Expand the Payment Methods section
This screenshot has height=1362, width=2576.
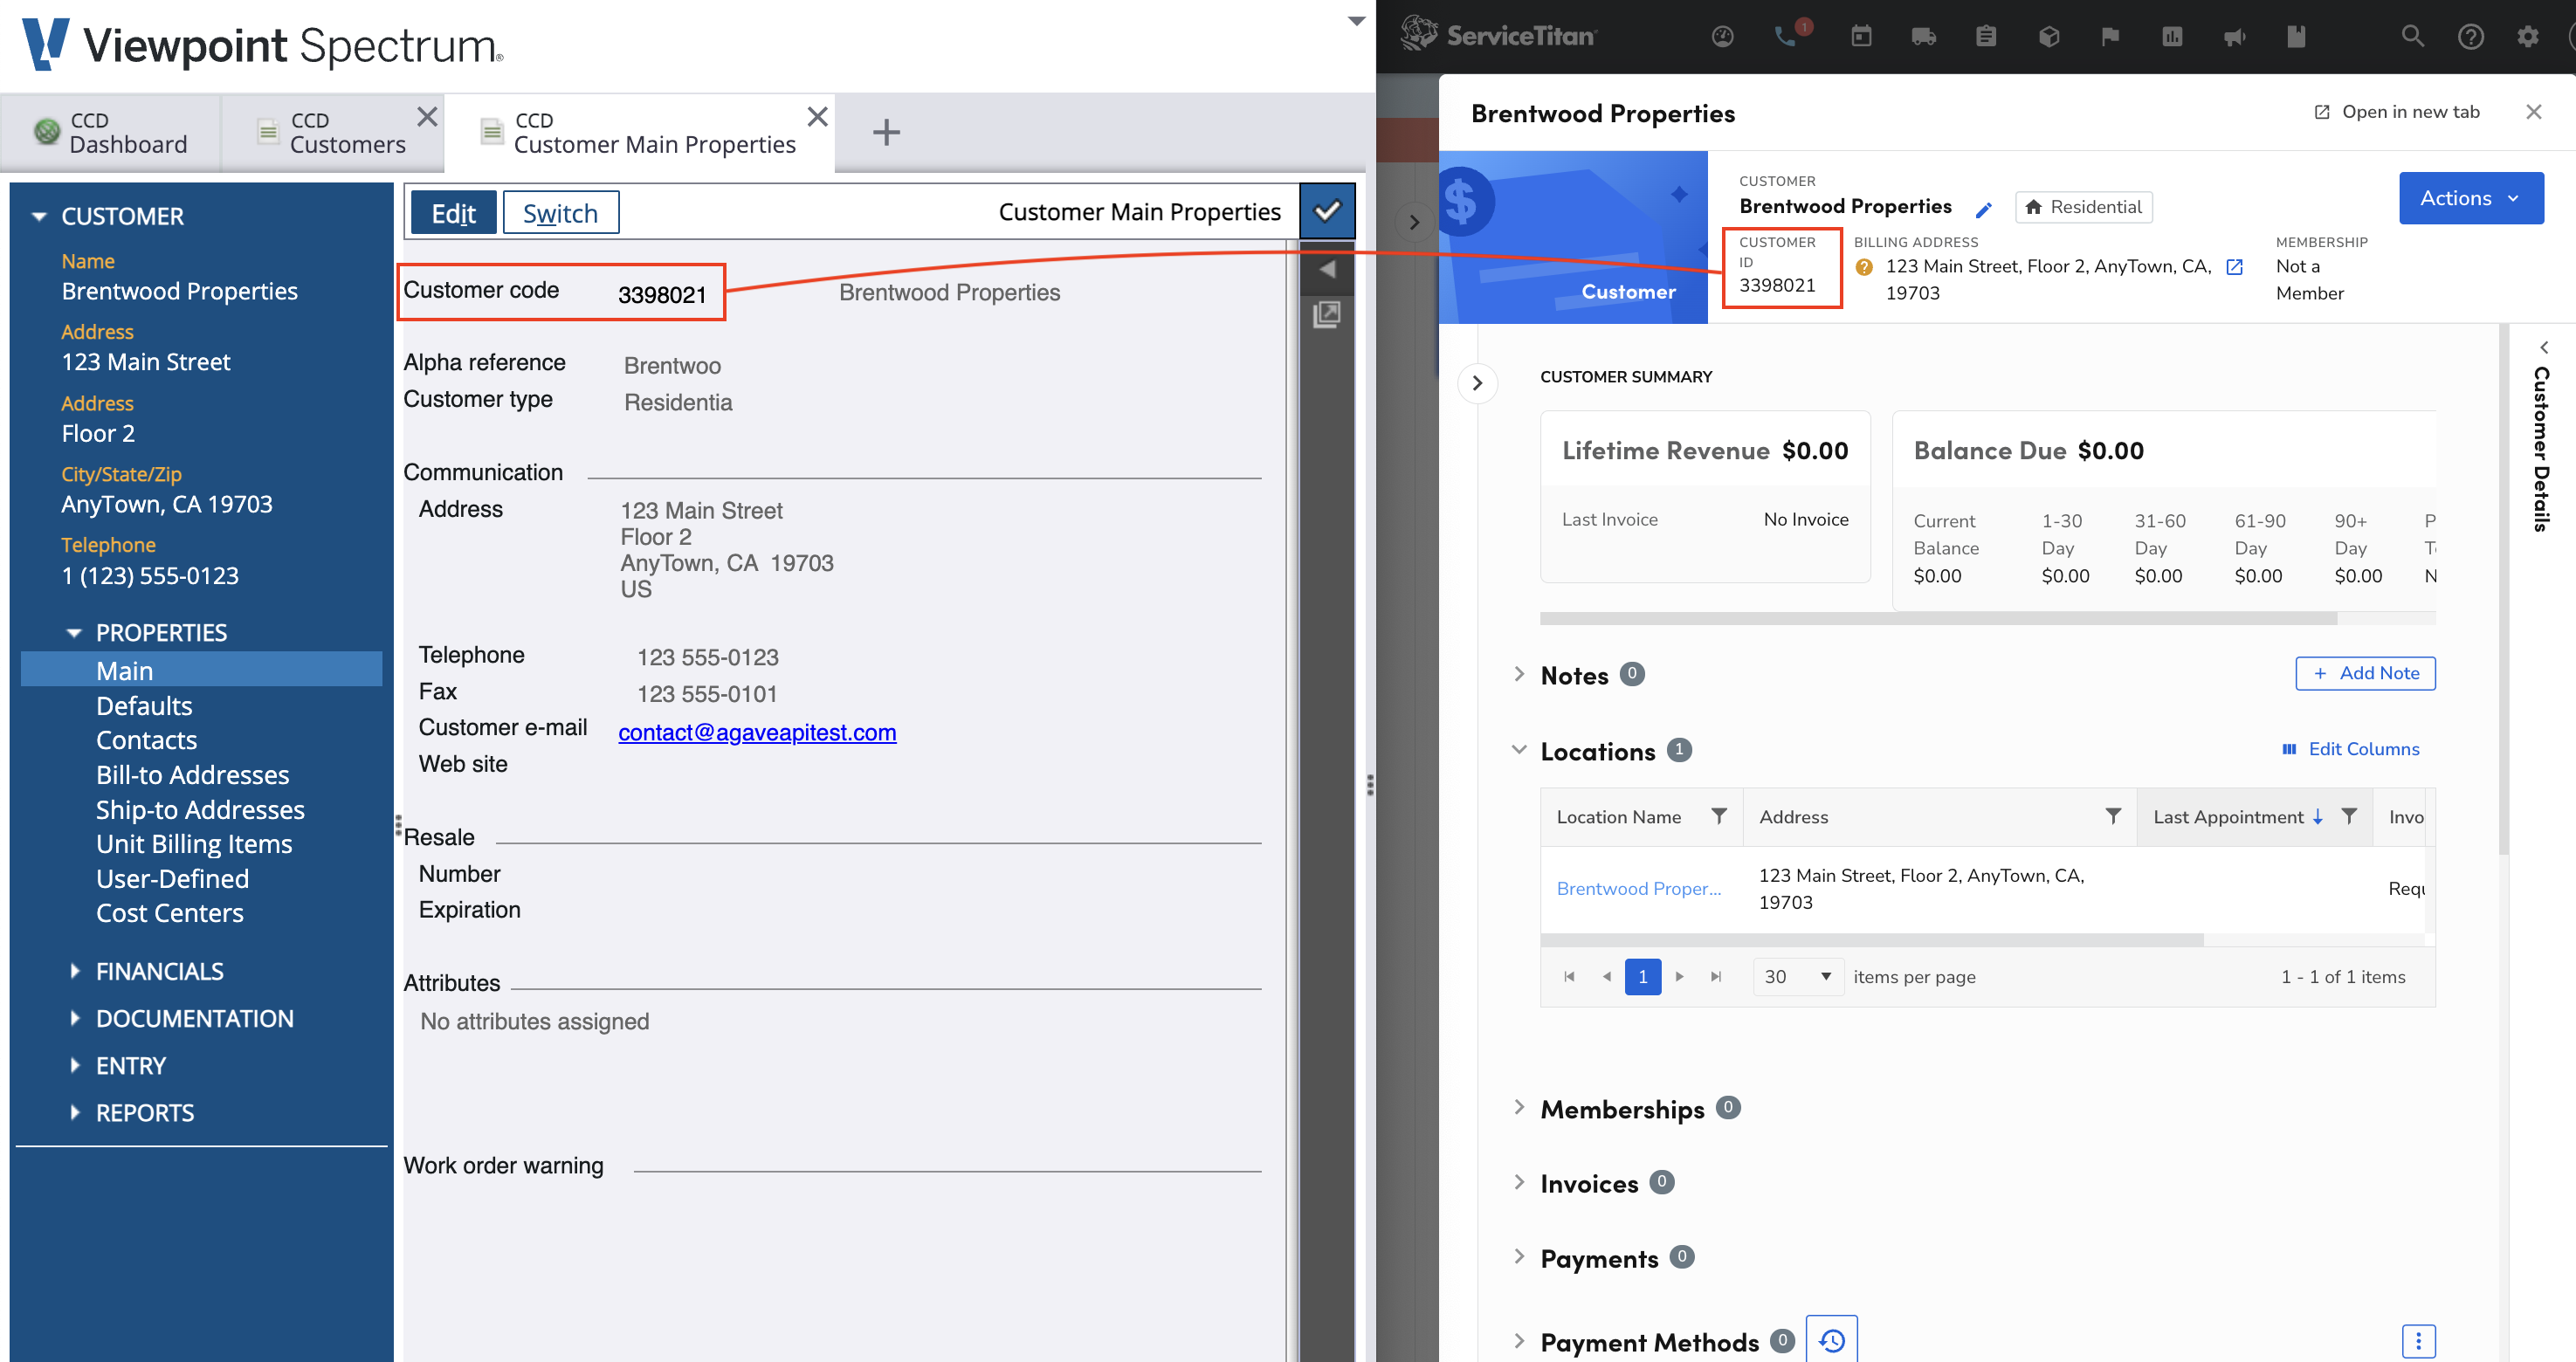coord(1519,1341)
